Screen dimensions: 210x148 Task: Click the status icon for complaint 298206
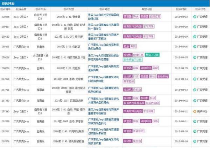(195, 68)
